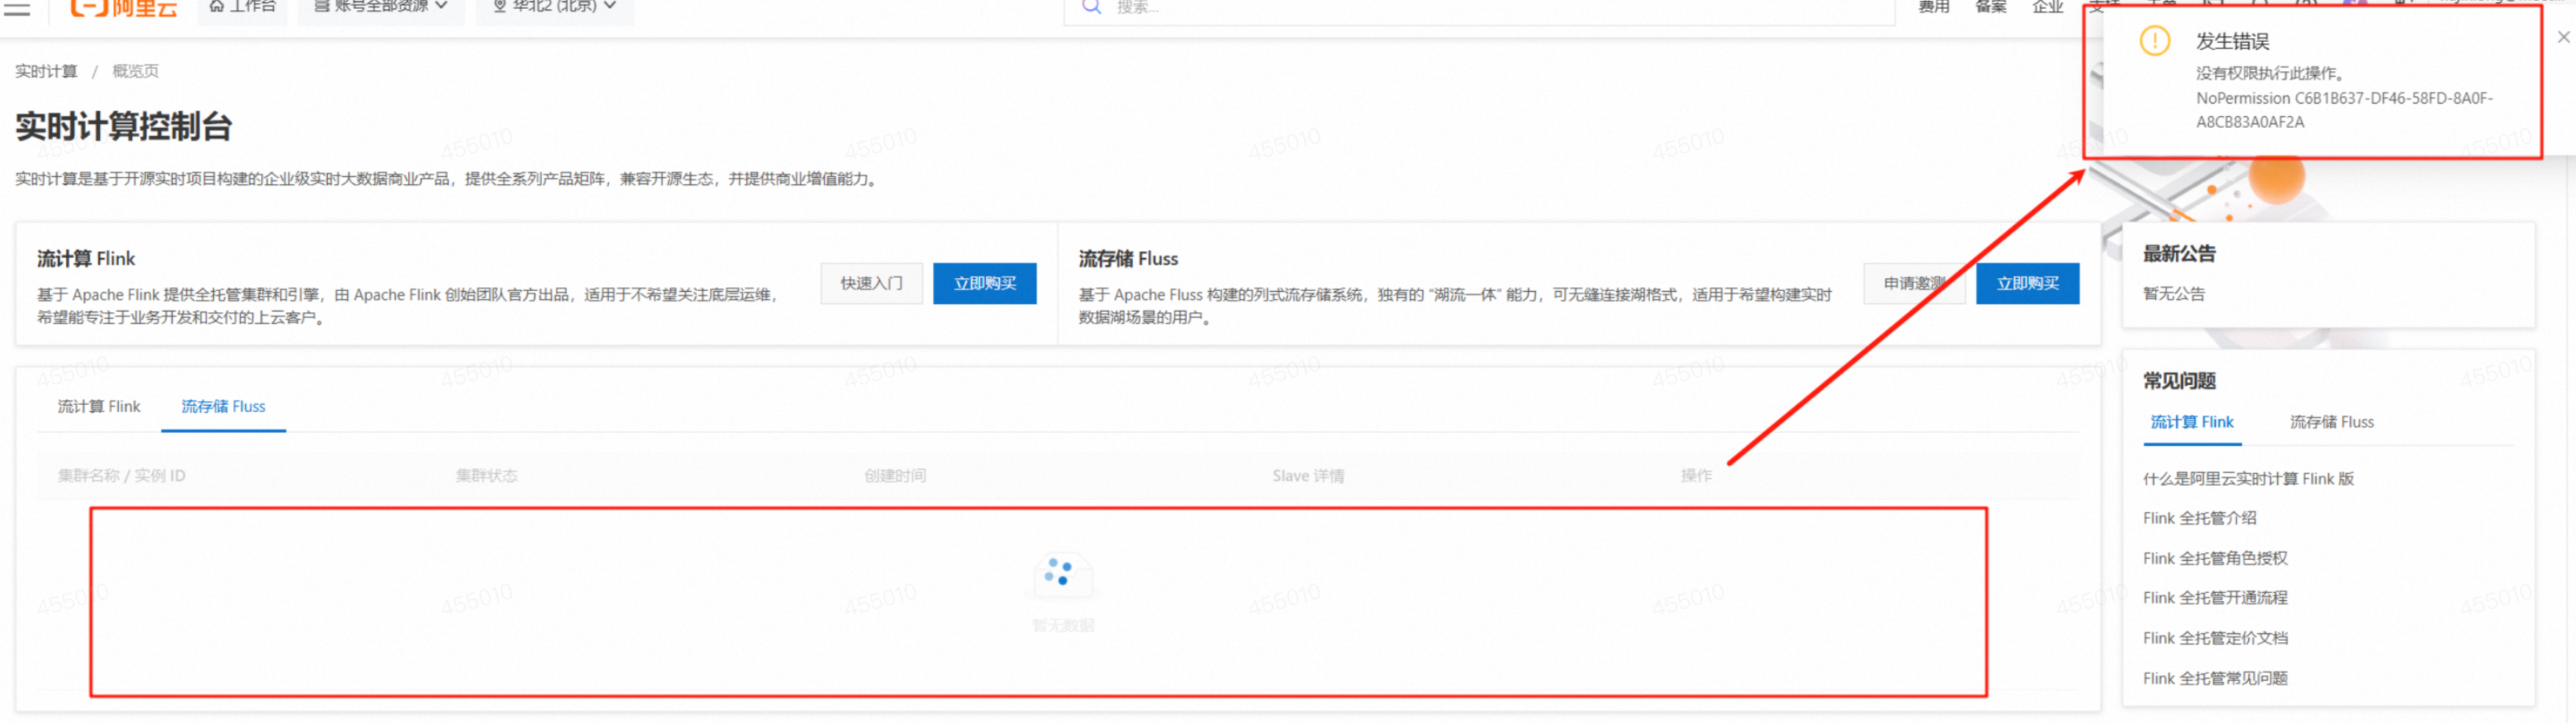Click the 概览页 breadcrumb item
This screenshot has height=723, width=2576.
pos(135,71)
